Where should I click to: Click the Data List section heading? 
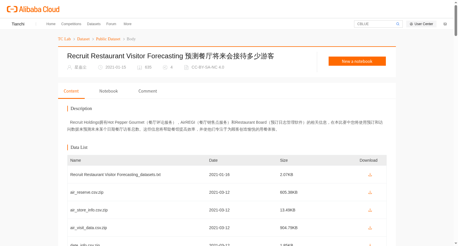click(x=79, y=147)
